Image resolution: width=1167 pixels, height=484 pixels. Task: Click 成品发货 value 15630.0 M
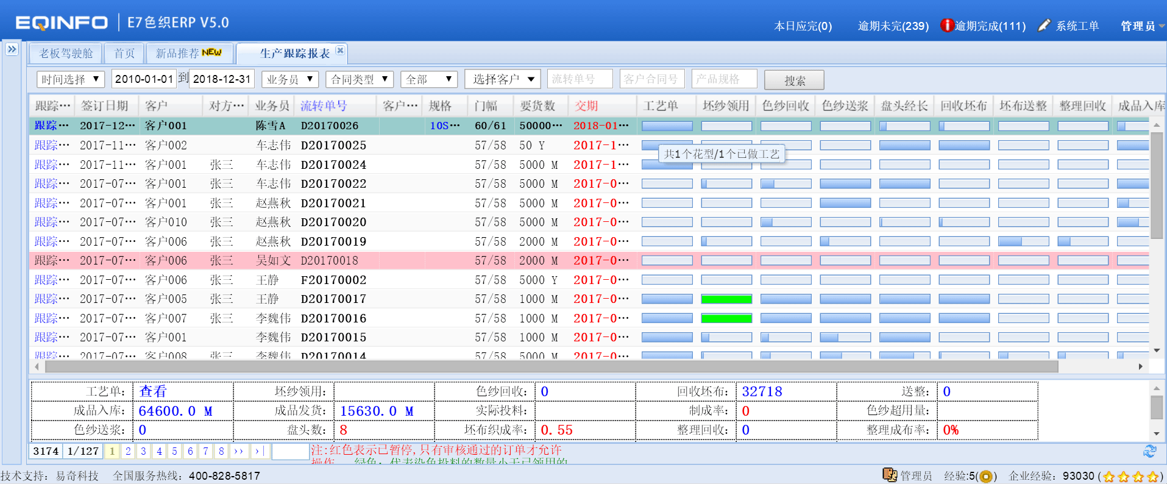tap(377, 411)
